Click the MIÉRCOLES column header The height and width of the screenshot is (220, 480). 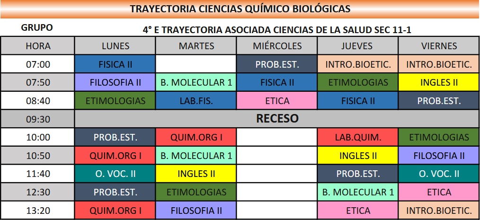277,46
